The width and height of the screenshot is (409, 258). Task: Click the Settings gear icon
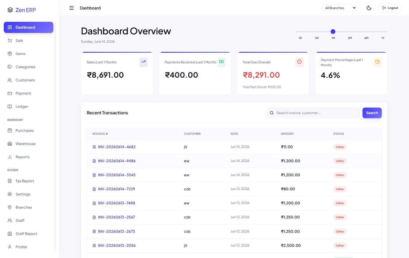pyautogui.click(x=10, y=194)
